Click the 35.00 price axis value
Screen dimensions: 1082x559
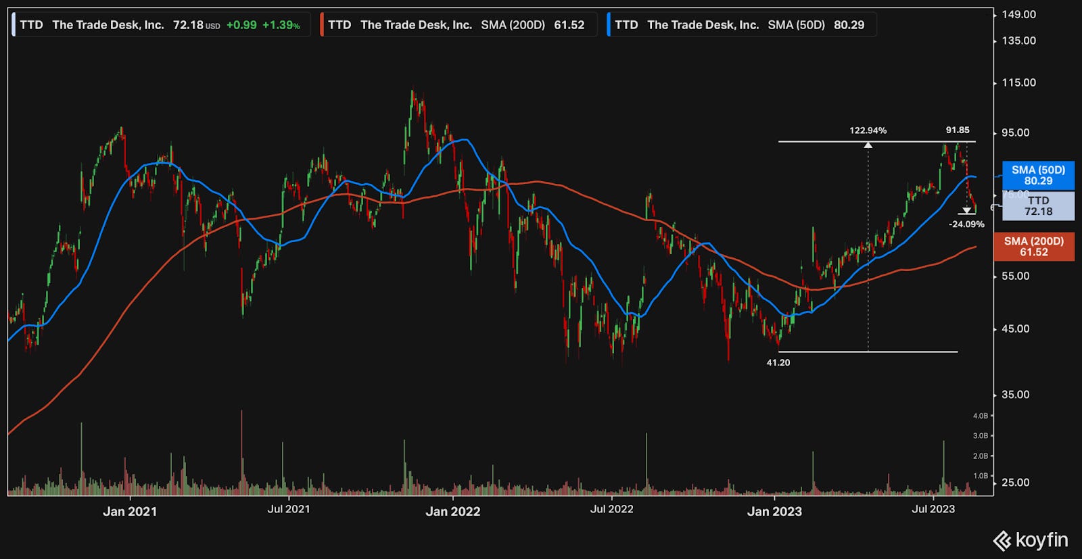pos(1016,394)
